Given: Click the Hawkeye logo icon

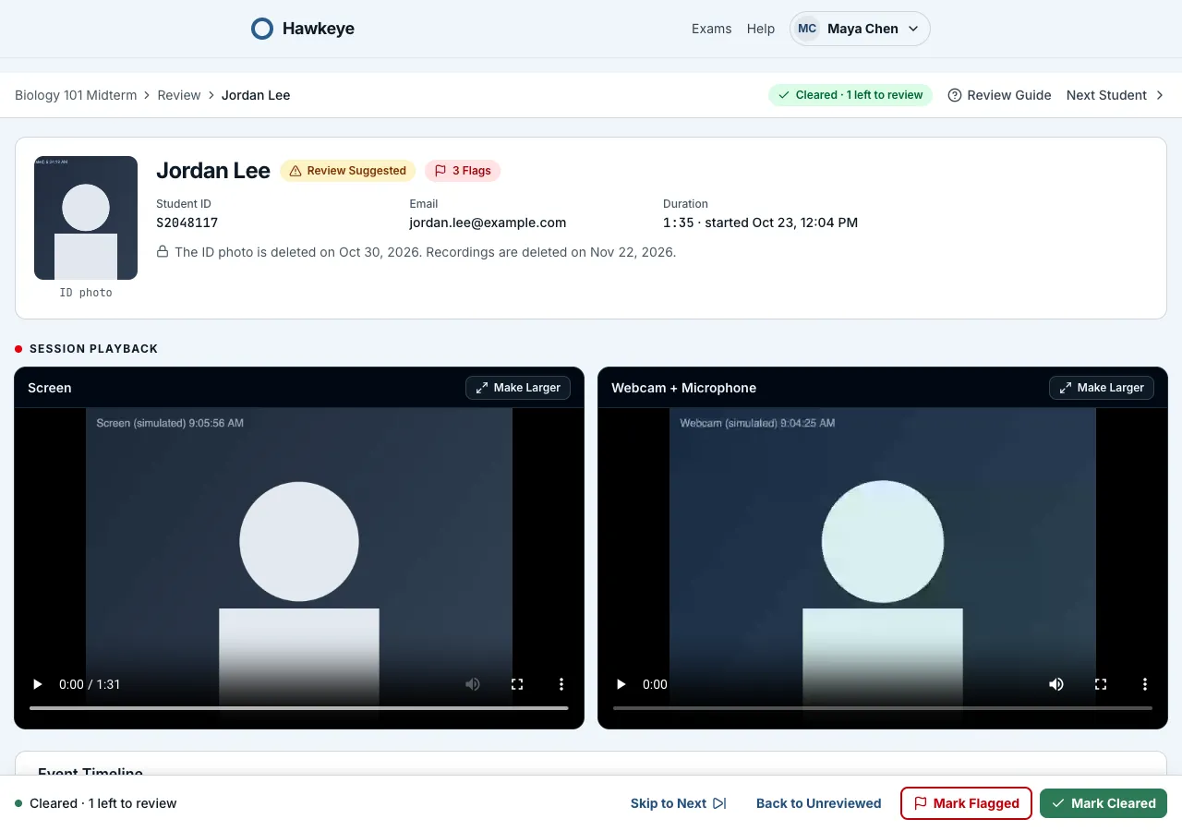Looking at the screenshot, I should [262, 29].
